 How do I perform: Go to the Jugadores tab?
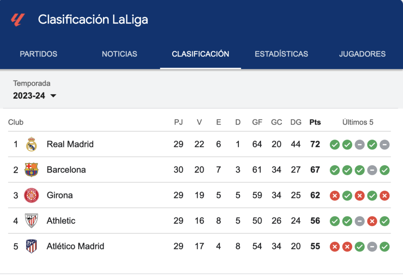pos(362,54)
